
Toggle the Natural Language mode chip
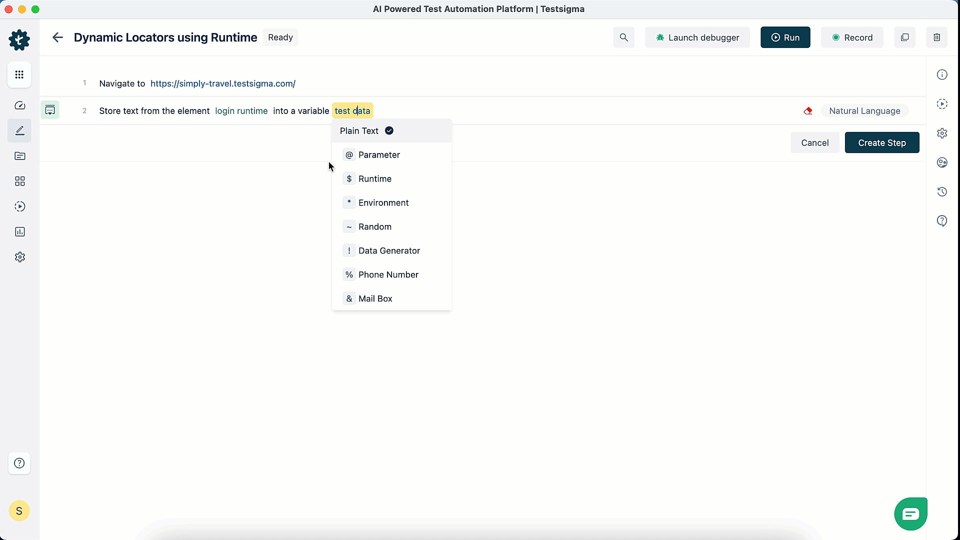(865, 110)
